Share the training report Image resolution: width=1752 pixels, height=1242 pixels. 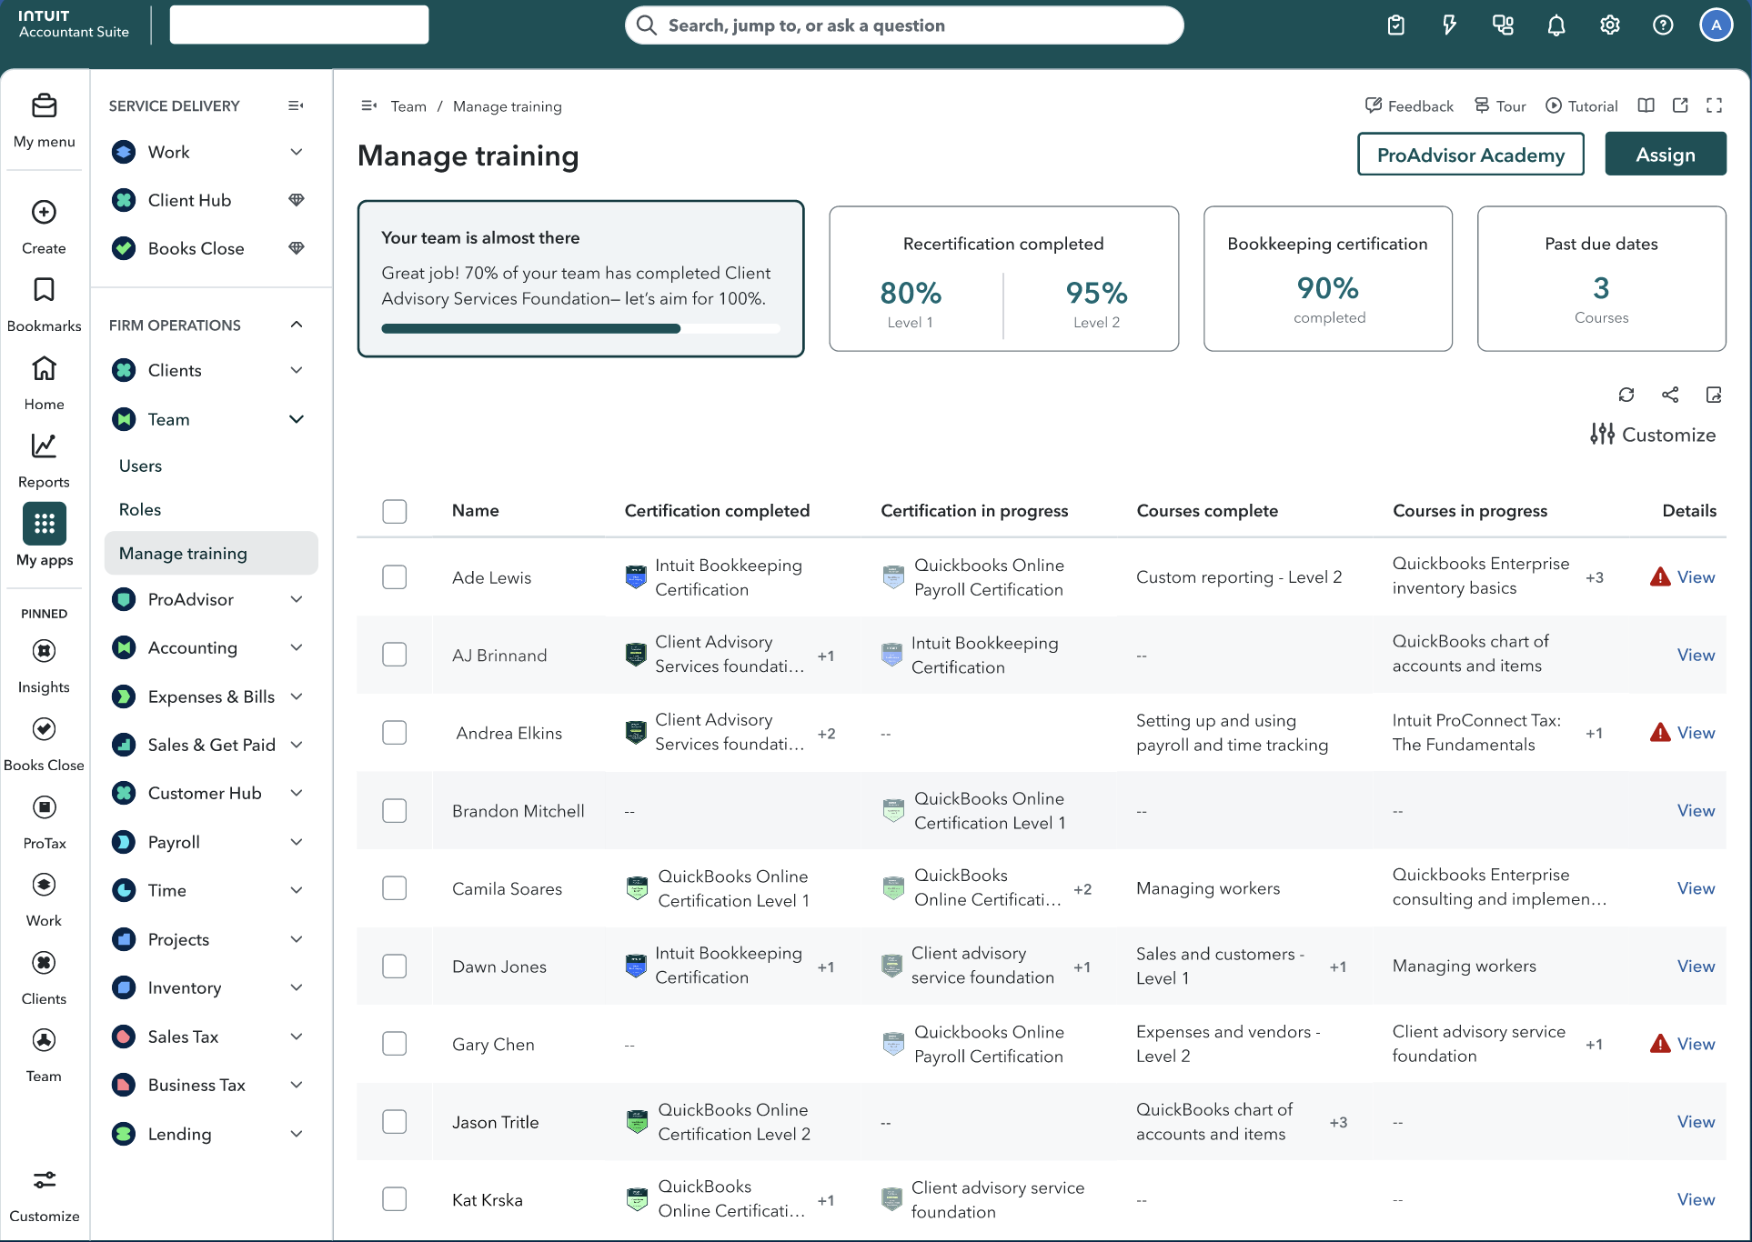1670,395
